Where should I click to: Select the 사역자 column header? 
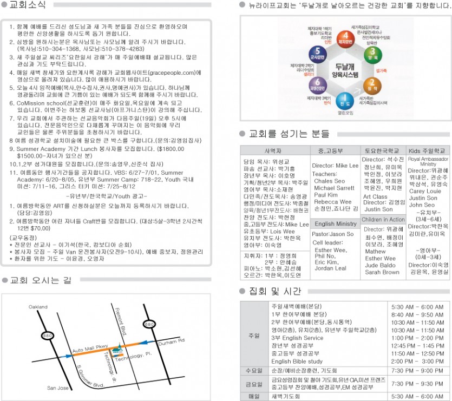click(x=276, y=150)
